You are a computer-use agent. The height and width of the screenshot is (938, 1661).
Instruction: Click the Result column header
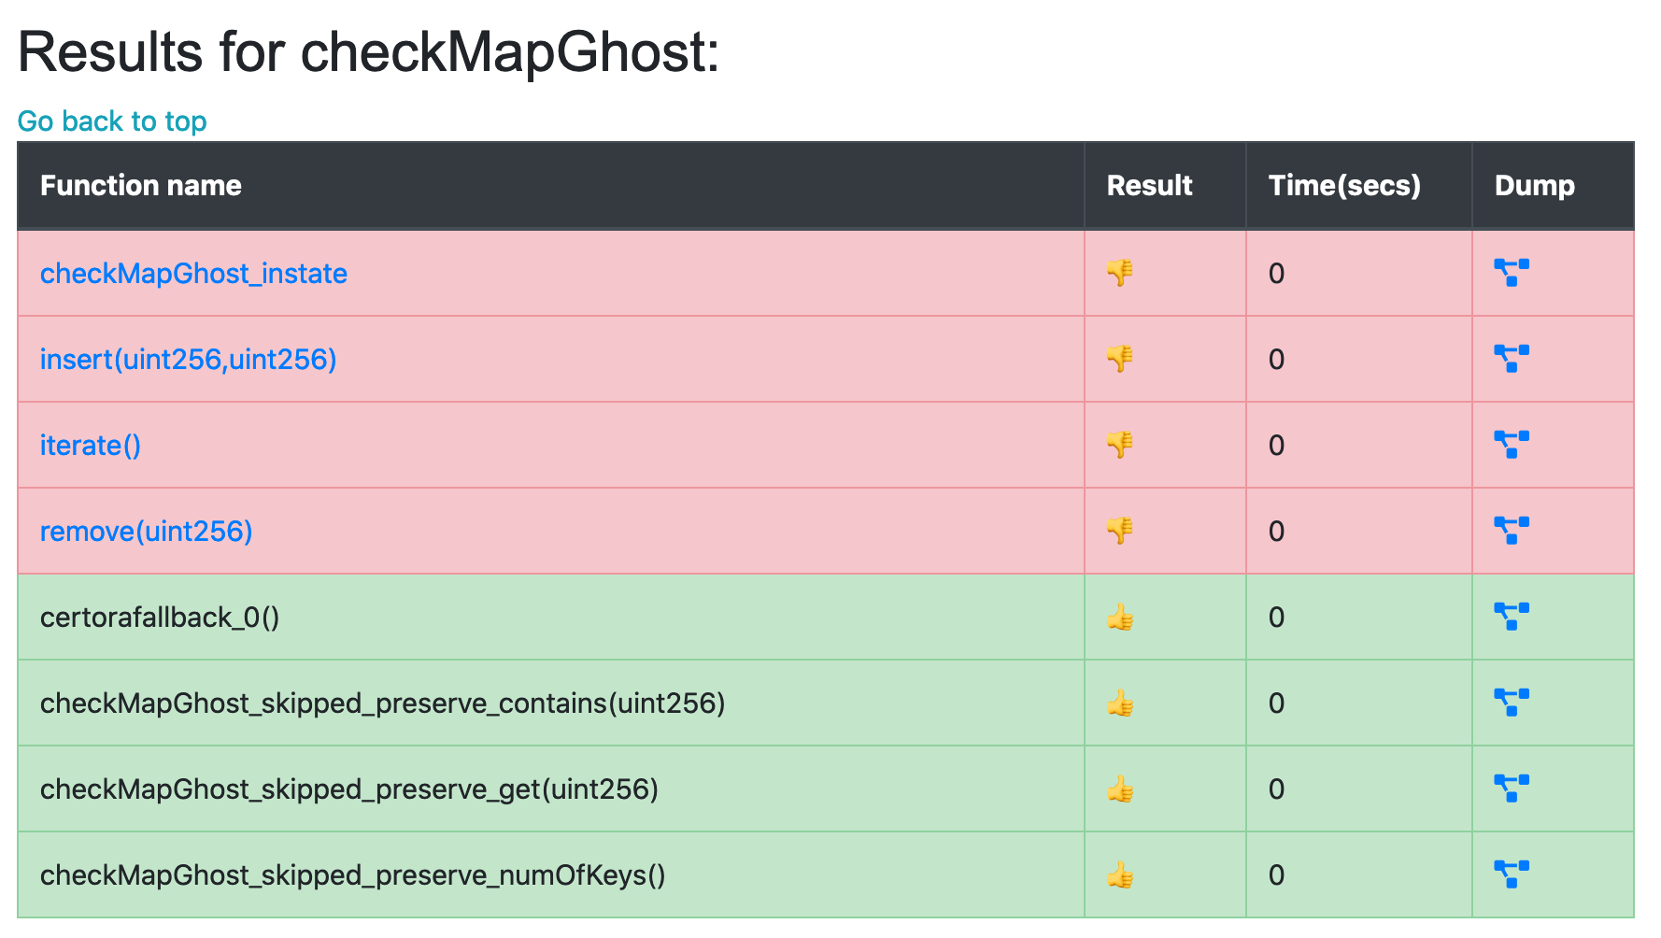tap(1149, 186)
